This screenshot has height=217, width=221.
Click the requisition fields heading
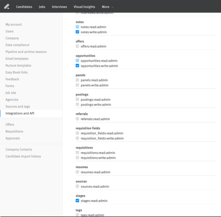click(x=88, y=128)
